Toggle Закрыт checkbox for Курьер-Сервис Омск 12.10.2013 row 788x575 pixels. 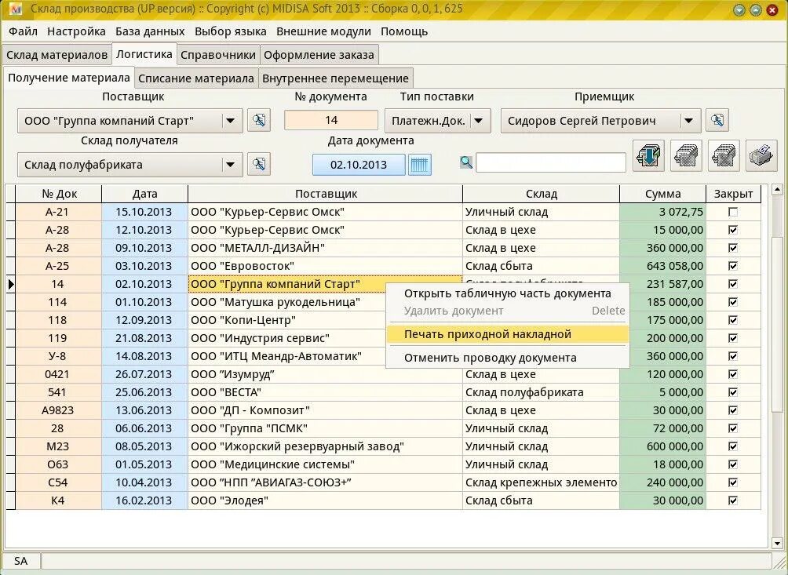click(x=733, y=230)
